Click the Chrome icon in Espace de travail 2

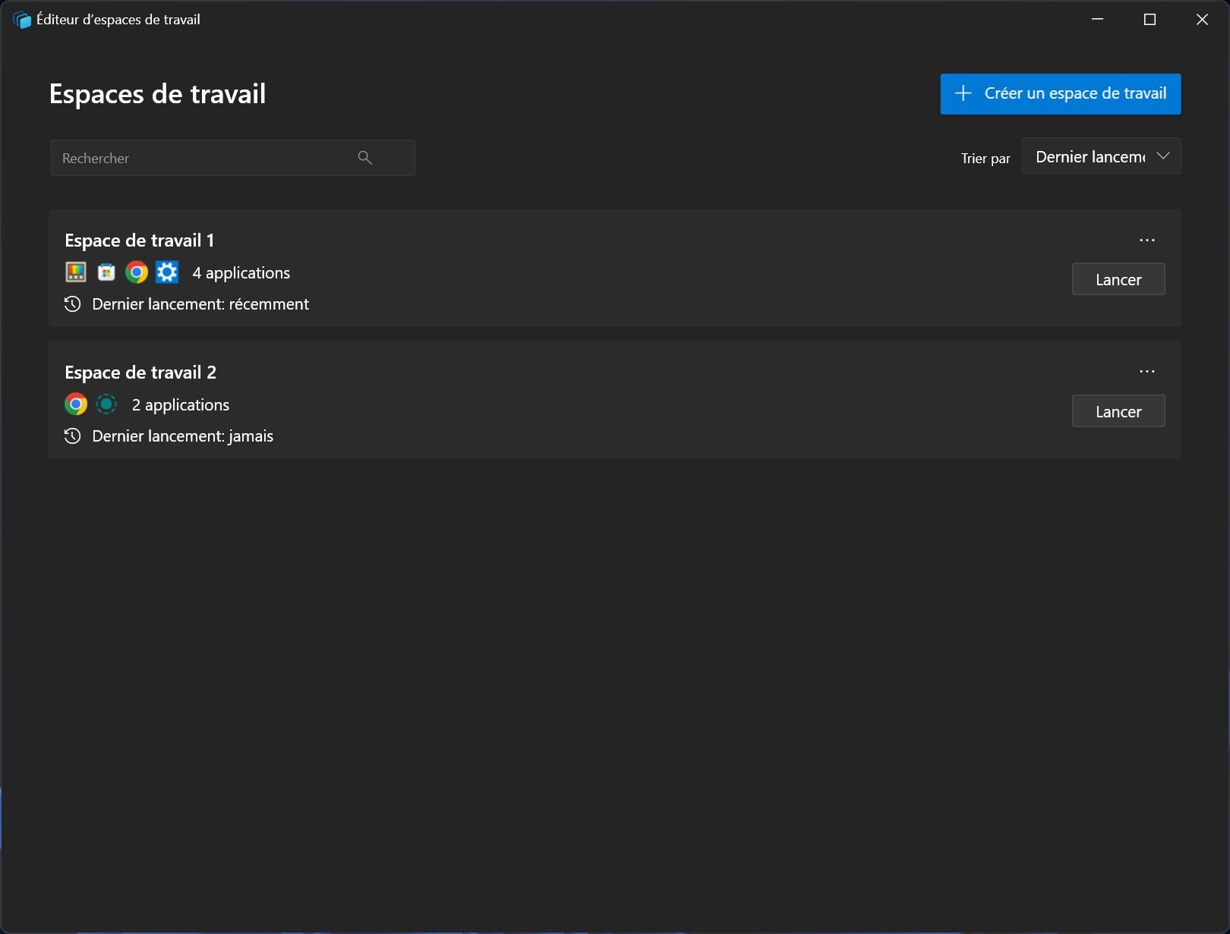[x=76, y=404]
